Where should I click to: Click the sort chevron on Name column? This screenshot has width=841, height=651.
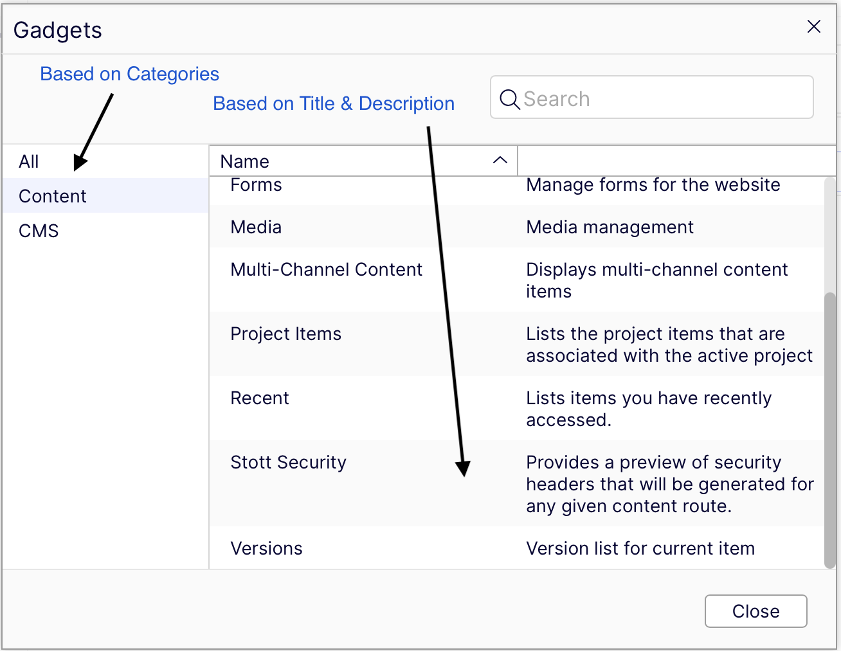(x=500, y=160)
